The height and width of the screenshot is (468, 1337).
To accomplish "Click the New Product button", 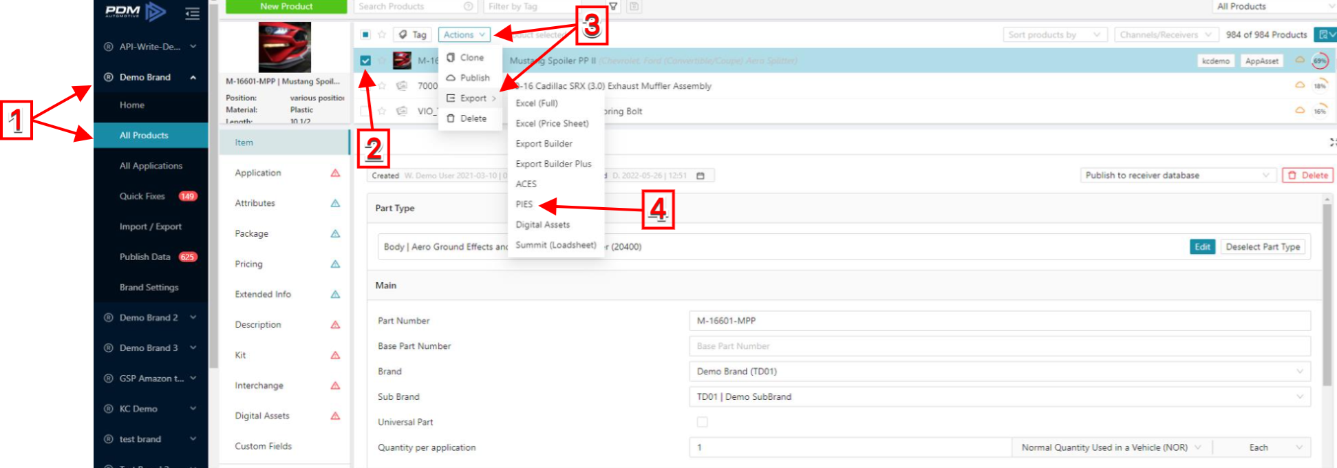I will (286, 6).
